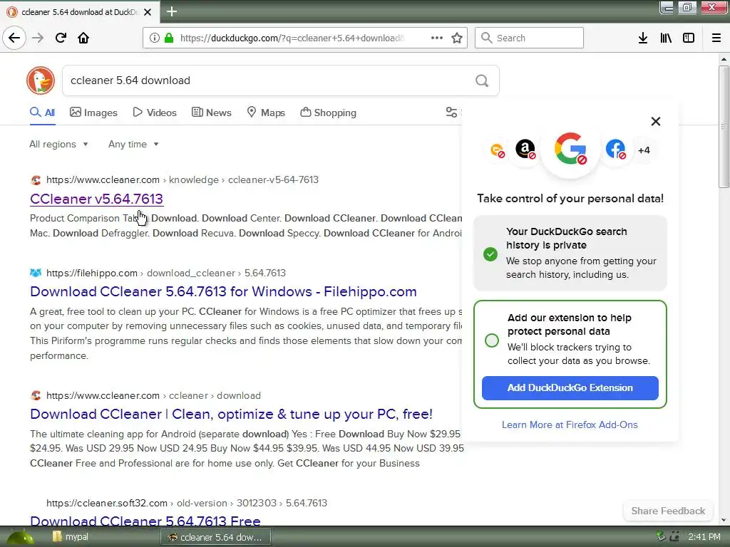
Task: Select the All results tab
Action: 42,113
